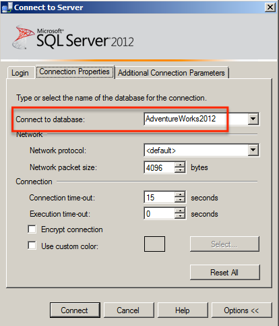Expand the Network protocol dropdown arrow
The image size is (279, 326).
[253, 150]
